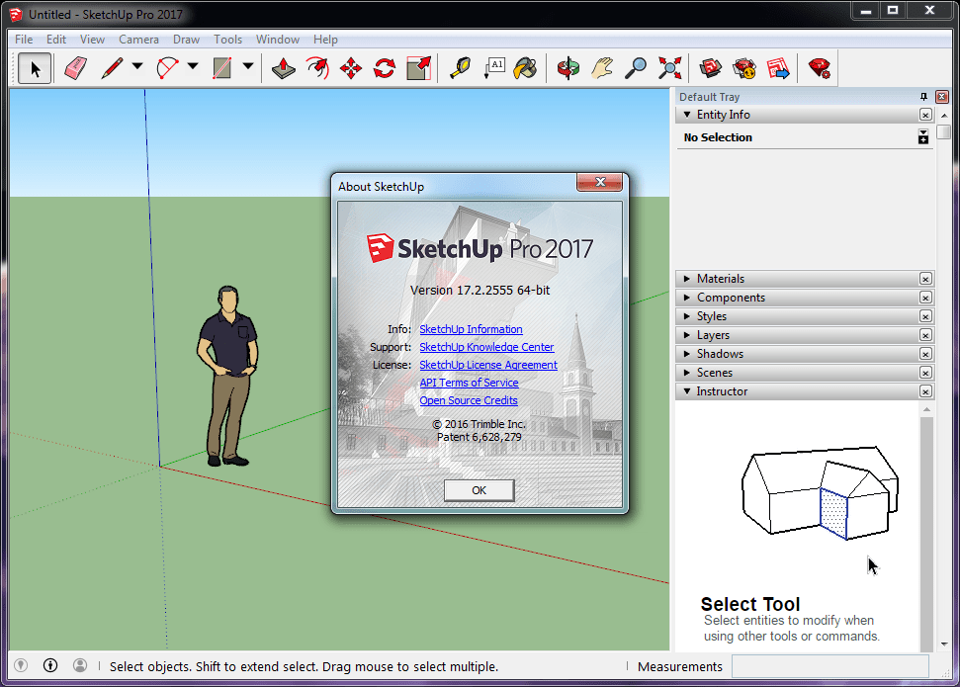Screen dimensions: 960x687
Task: Collapse the Instructor panel
Action: [687, 391]
